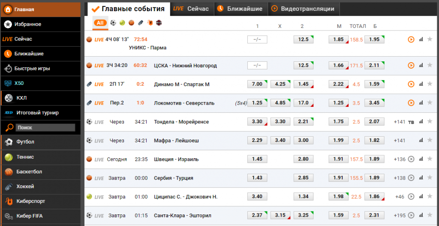Open statistics icon for ЦСКА - Нижний Новгород

[x=421, y=65]
